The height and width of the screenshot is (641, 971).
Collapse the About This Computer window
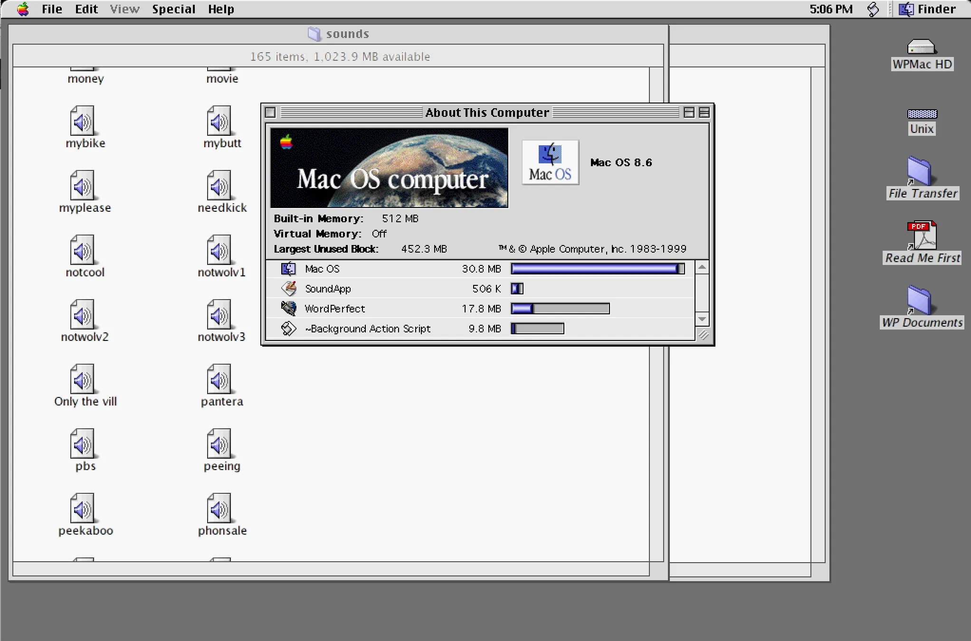704,113
